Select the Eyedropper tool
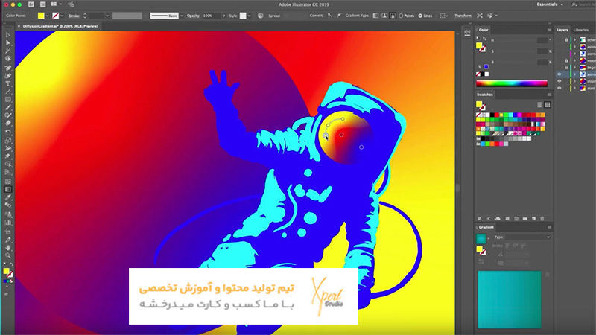Screen dimensions: 596x335 point(8,197)
